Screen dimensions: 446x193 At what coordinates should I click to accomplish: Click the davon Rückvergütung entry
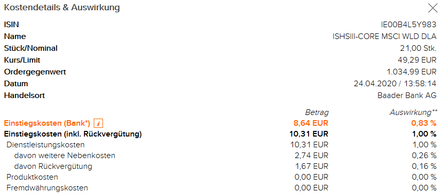tap(53, 166)
